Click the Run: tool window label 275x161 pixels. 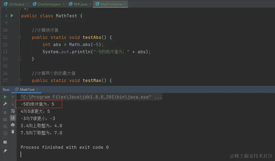tap(6, 90)
